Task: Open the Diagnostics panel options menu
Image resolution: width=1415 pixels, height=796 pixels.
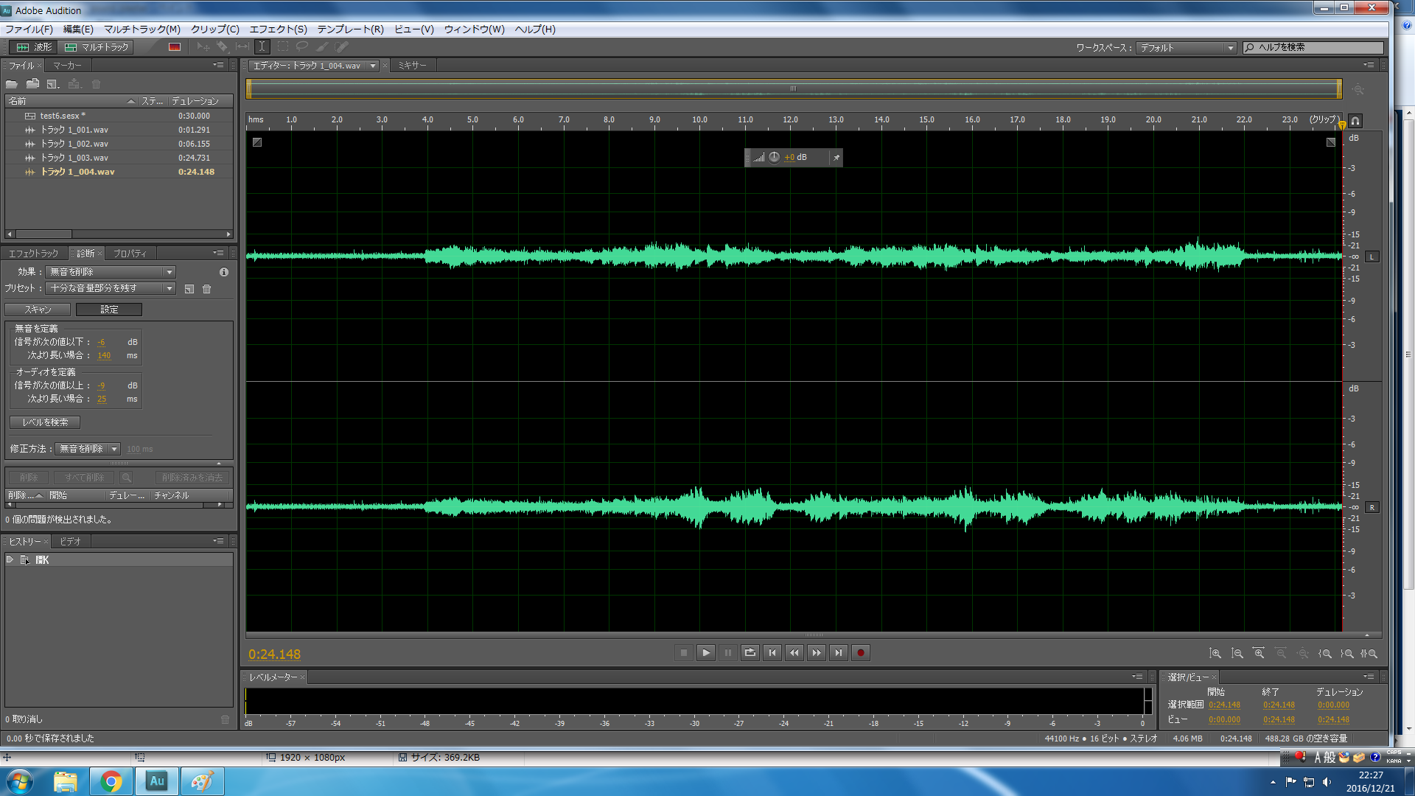Action: [218, 254]
